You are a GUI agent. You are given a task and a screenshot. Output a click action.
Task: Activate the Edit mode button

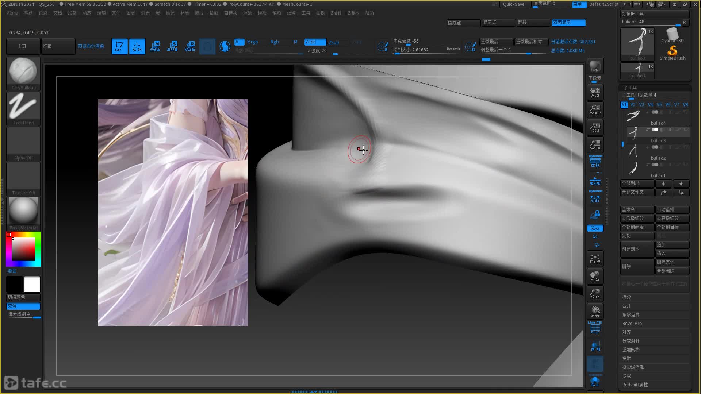pos(119,46)
